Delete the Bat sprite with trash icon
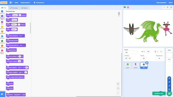This screenshot has width=174, height=97. point(147,63)
